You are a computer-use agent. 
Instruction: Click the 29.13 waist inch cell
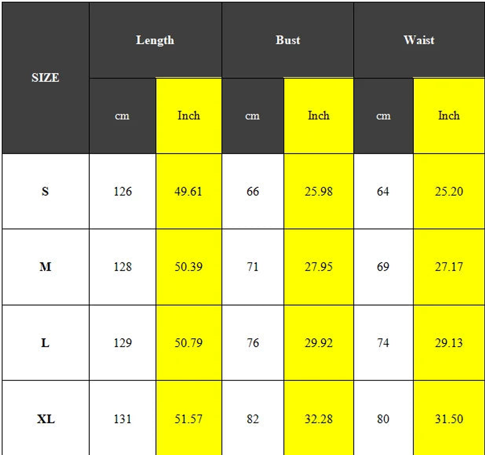point(449,343)
